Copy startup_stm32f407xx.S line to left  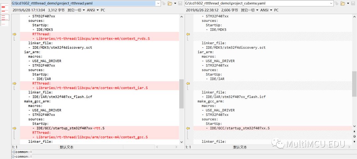(188, 128)
